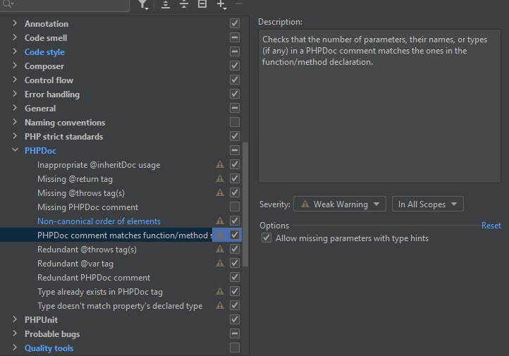Click the Expand All toolbar icon

(x=166, y=4)
